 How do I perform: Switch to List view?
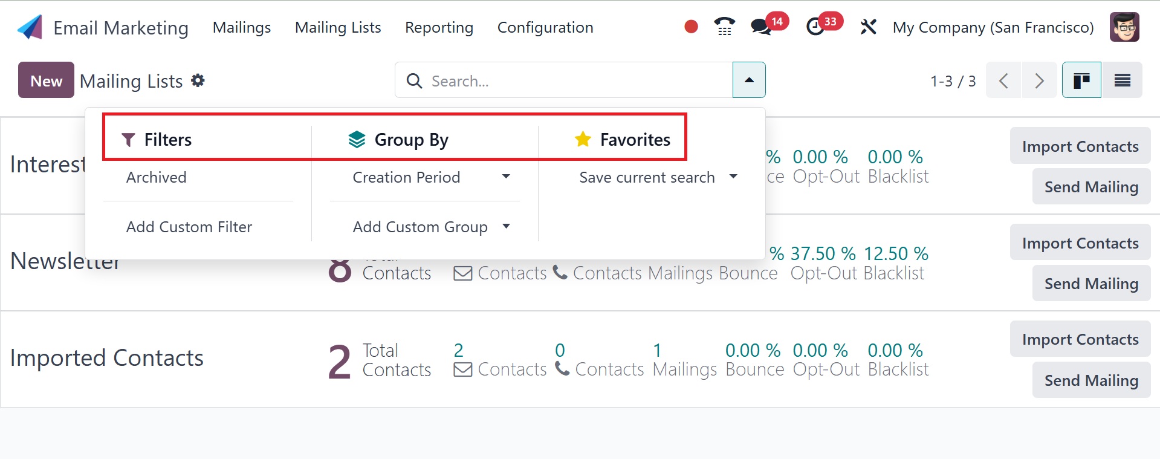1122,80
